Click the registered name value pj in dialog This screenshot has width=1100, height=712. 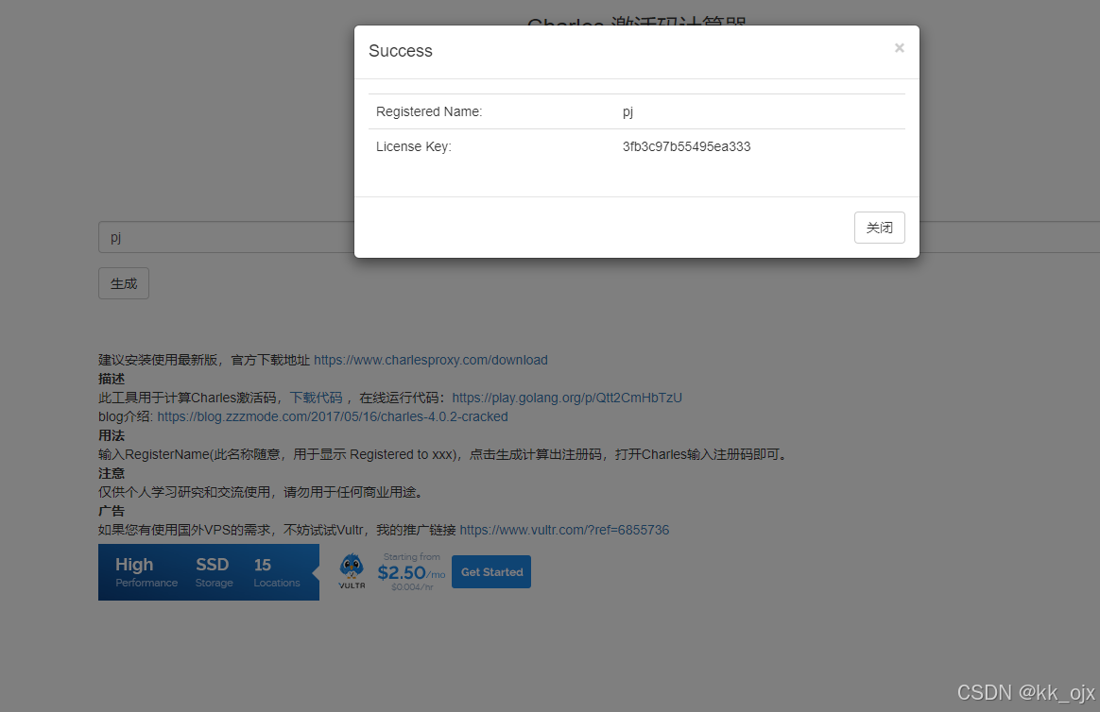click(x=627, y=112)
